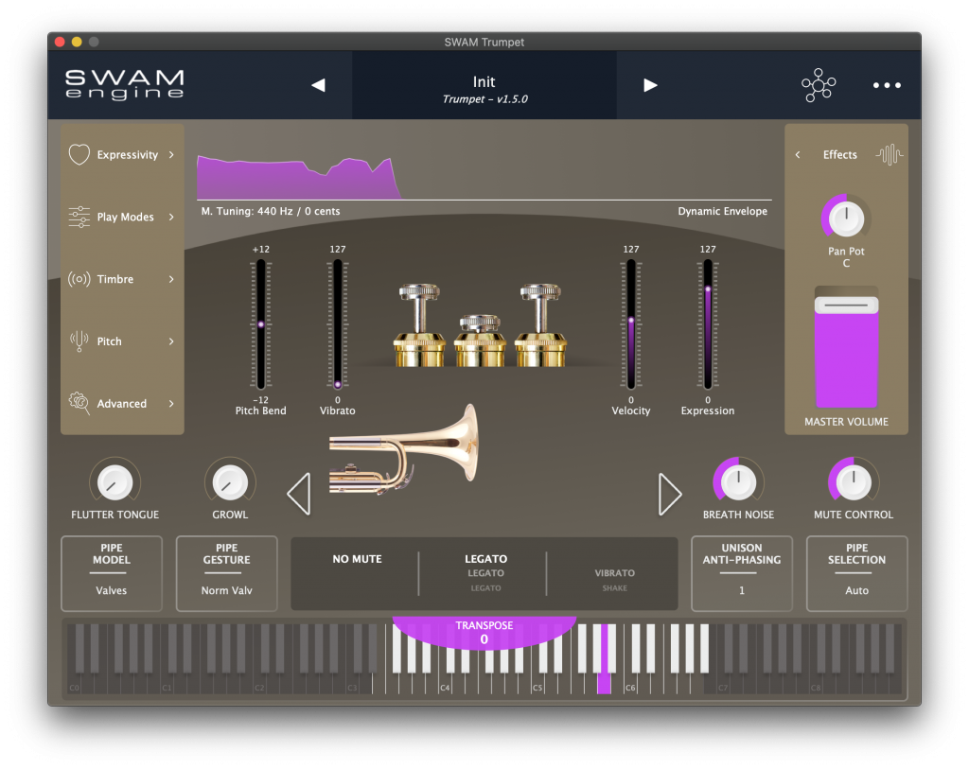Click the third trumpet valve

pyautogui.click(x=540, y=324)
